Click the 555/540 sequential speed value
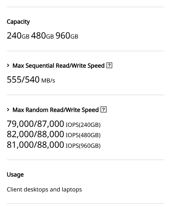The image size is (187, 214). point(23,80)
